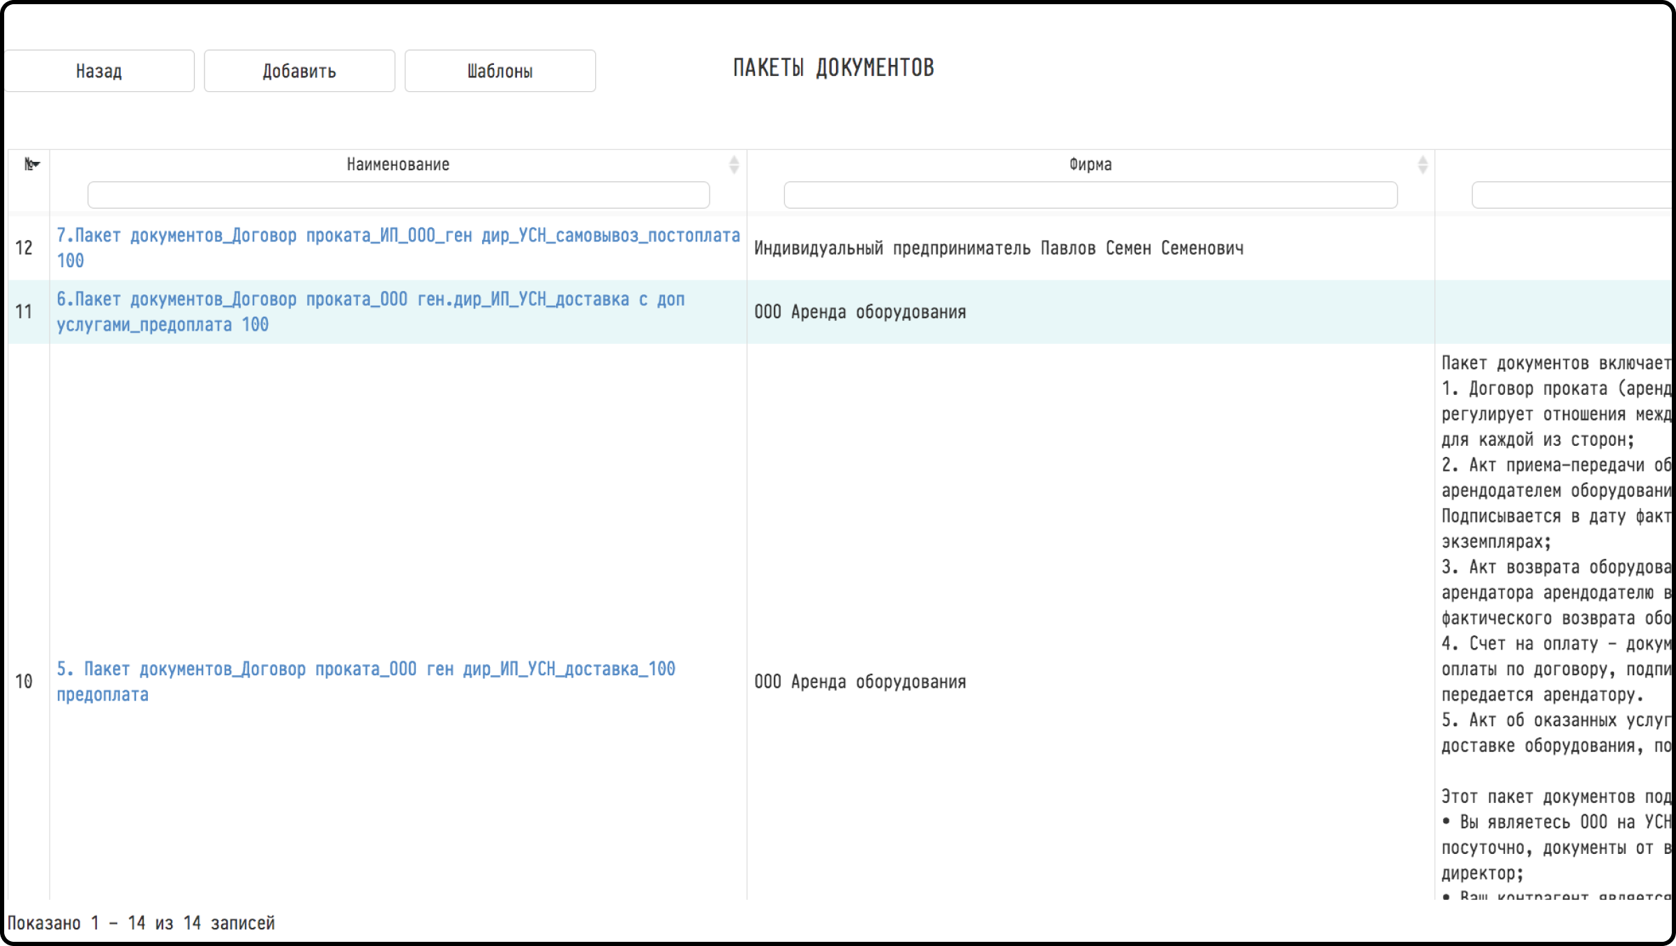Select row number 11 cell
1676x946 pixels.
pos(24,312)
